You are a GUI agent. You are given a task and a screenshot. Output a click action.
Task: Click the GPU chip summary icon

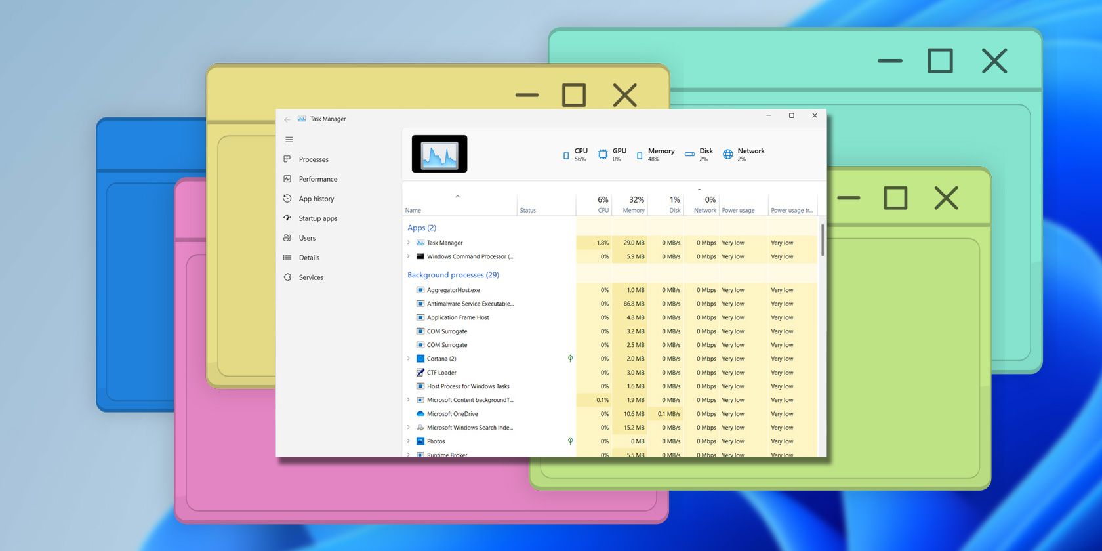603,155
